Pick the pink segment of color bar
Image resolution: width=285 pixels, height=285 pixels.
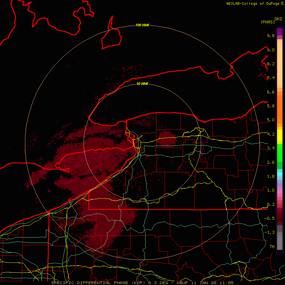pos(280,192)
